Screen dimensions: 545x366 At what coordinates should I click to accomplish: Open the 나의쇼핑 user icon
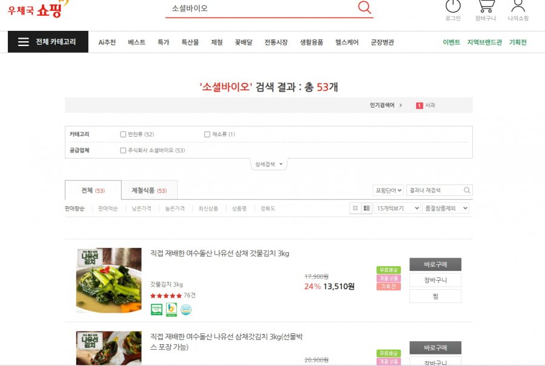(518, 6)
